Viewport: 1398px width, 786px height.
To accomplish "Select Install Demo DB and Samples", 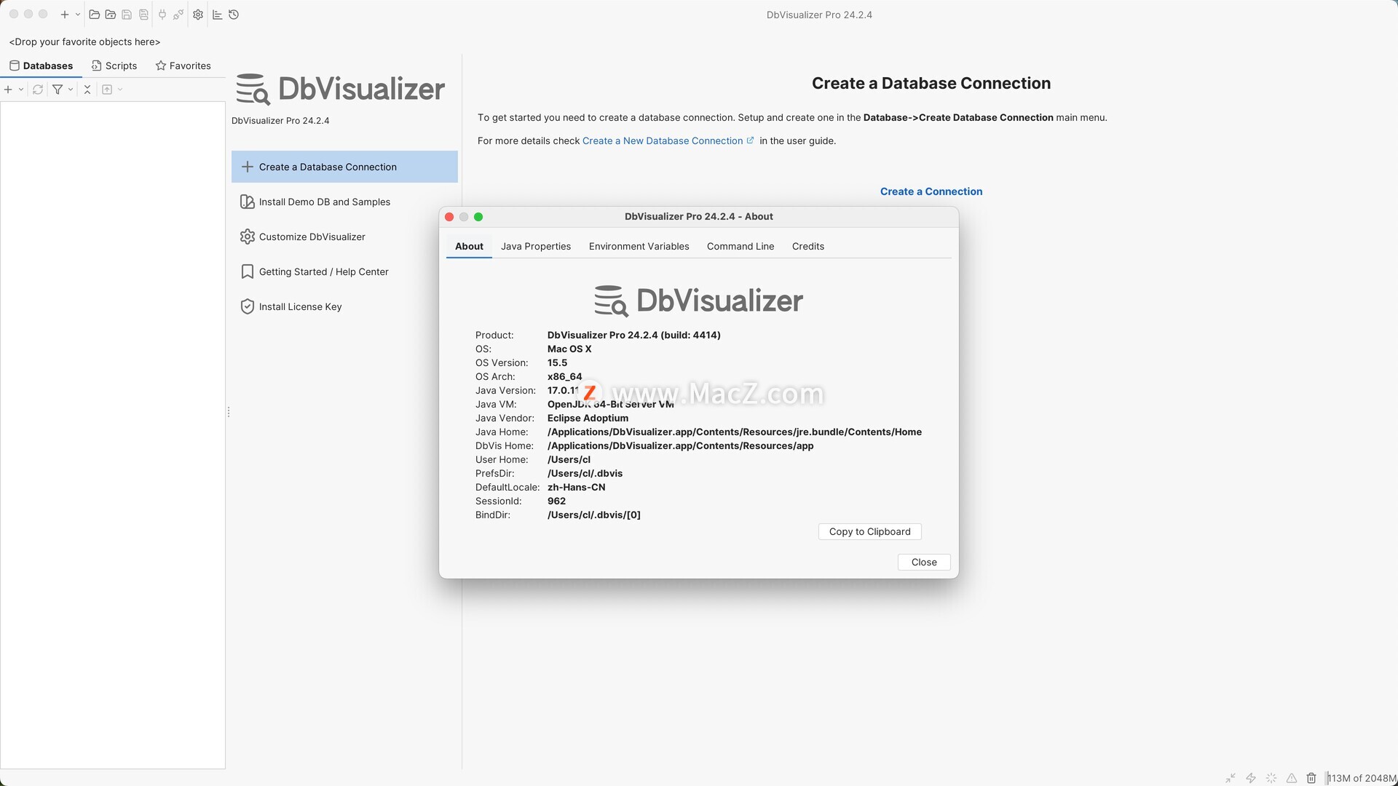I will click(x=344, y=202).
